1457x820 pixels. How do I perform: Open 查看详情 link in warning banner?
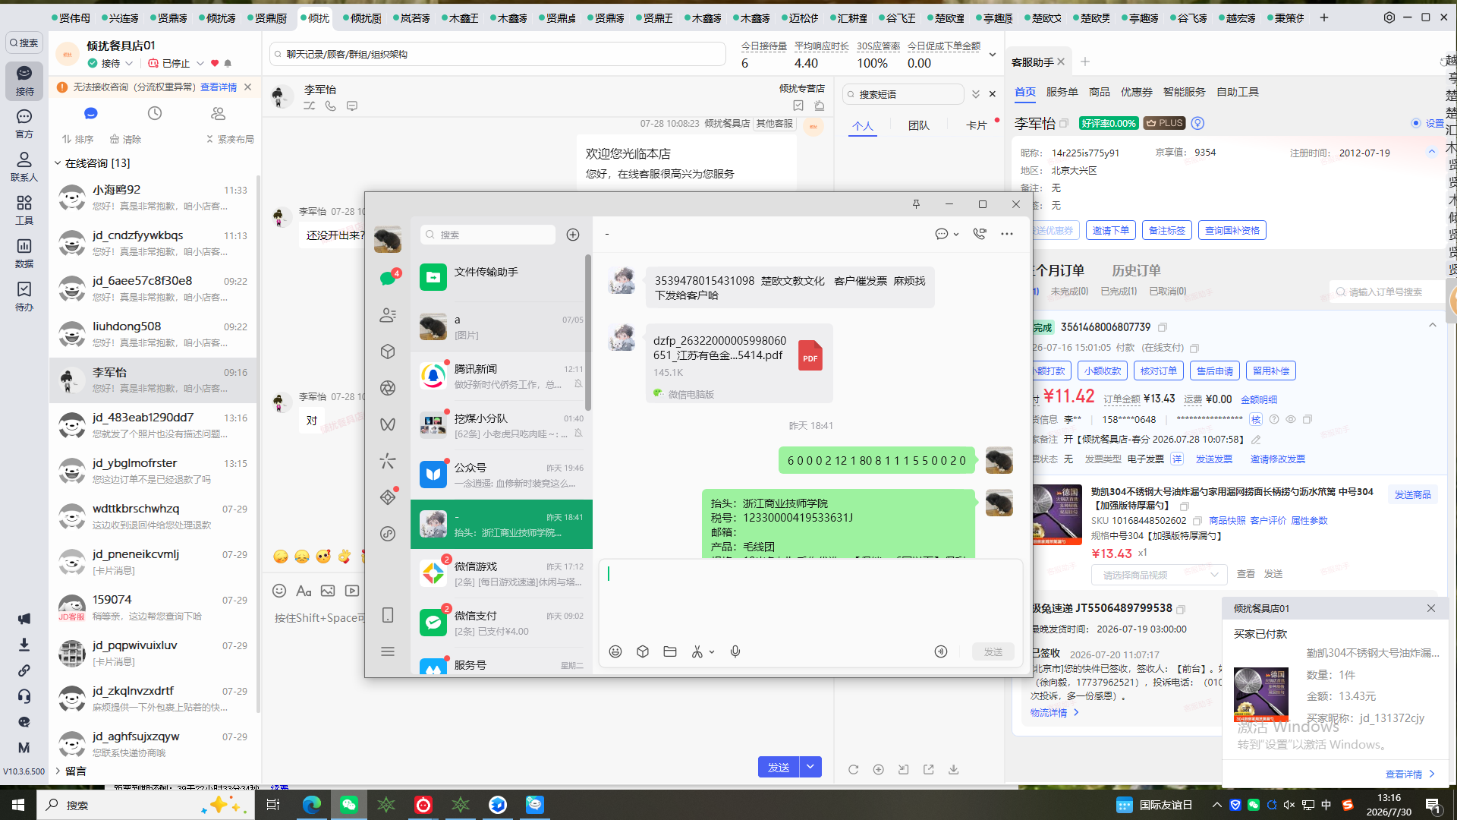click(219, 87)
